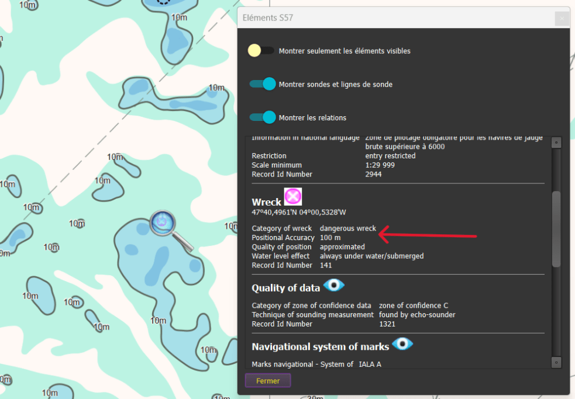Click the close icon in the dialog corner
The height and width of the screenshot is (399, 575).
point(562,18)
